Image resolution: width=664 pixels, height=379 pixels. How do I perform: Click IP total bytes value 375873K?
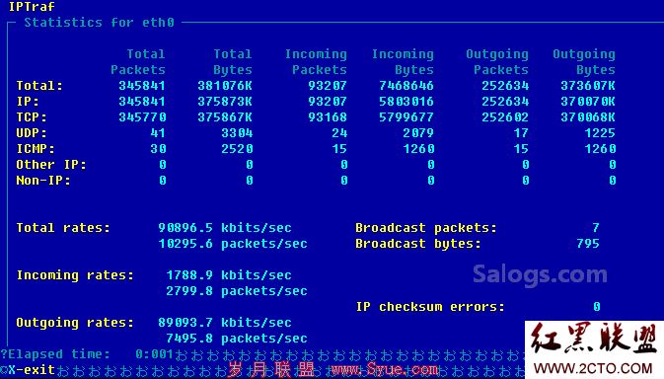click(225, 102)
